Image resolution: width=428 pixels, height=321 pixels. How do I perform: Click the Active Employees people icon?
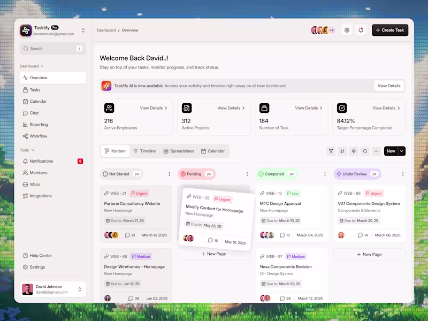(109, 108)
